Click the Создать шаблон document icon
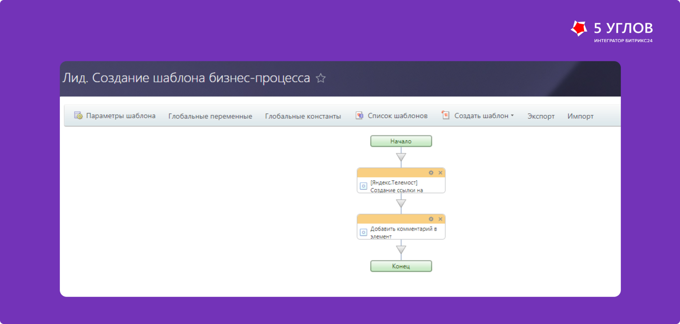Viewport: 680px width, 324px height. (445, 115)
